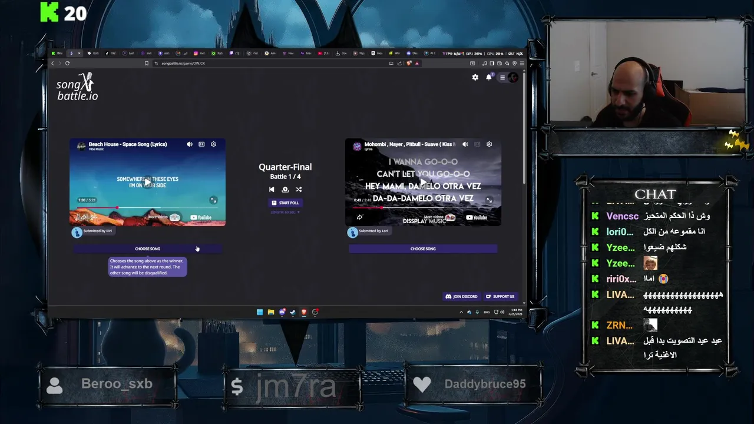Click Submitted by Lori avatar

pyautogui.click(x=352, y=232)
